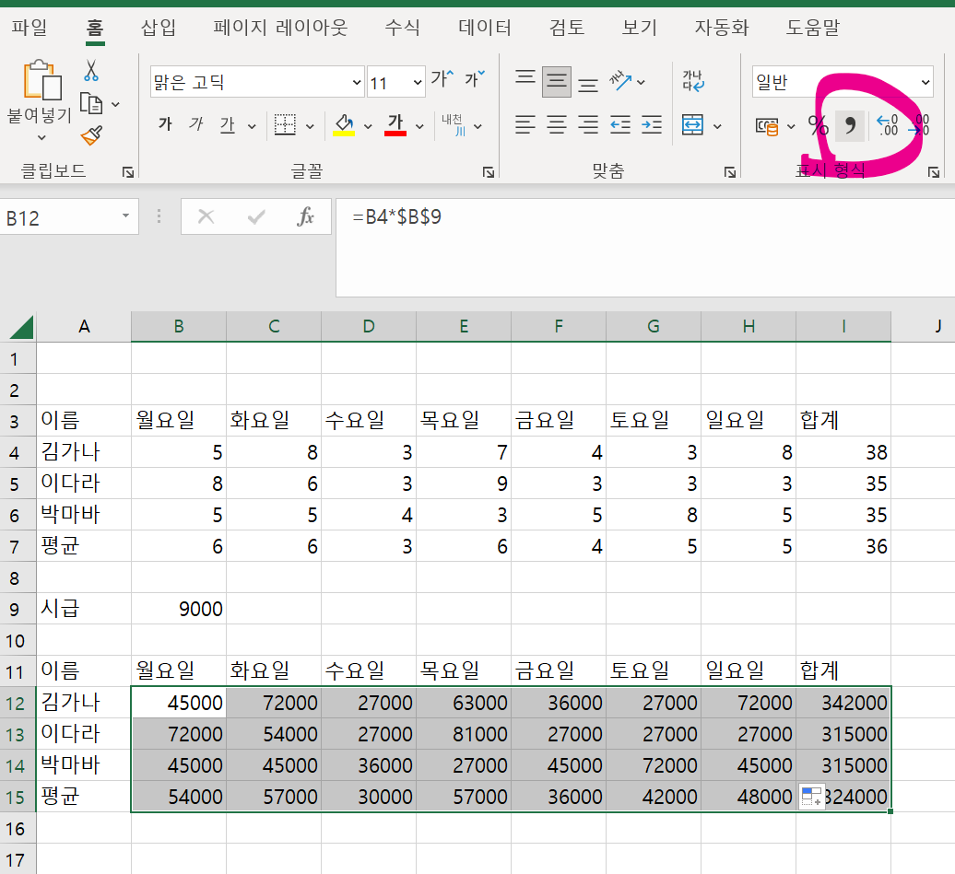Open alignment settings dialog launcher

pyautogui.click(x=730, y=172)
